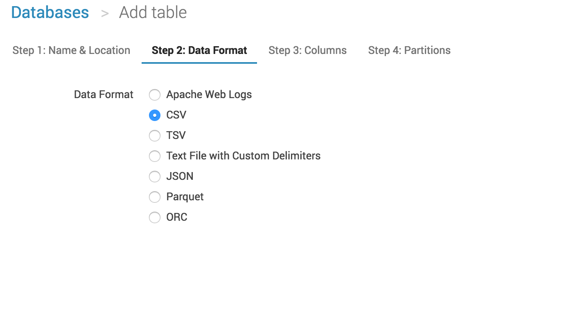Go to Step 3: Columns tab

coord(307,50)
